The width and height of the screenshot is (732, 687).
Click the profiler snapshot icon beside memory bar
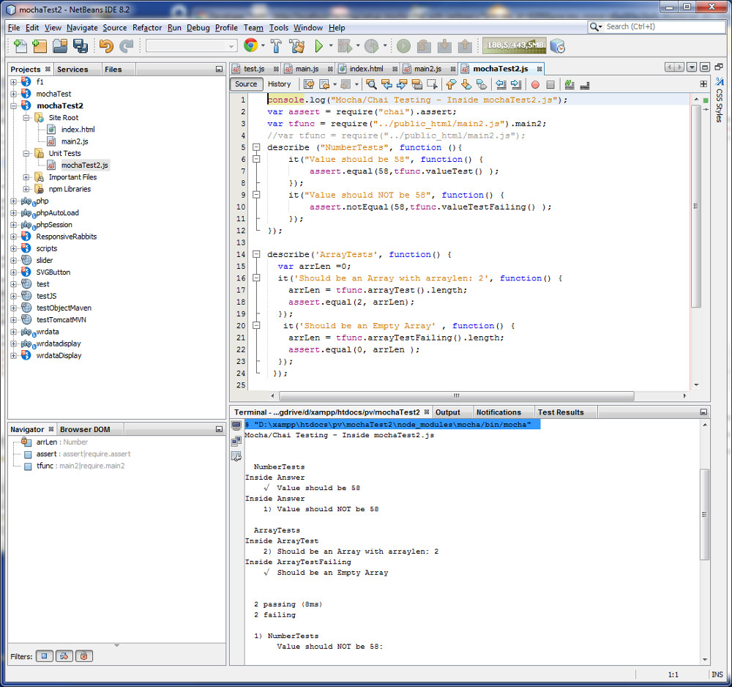(557, 45)
